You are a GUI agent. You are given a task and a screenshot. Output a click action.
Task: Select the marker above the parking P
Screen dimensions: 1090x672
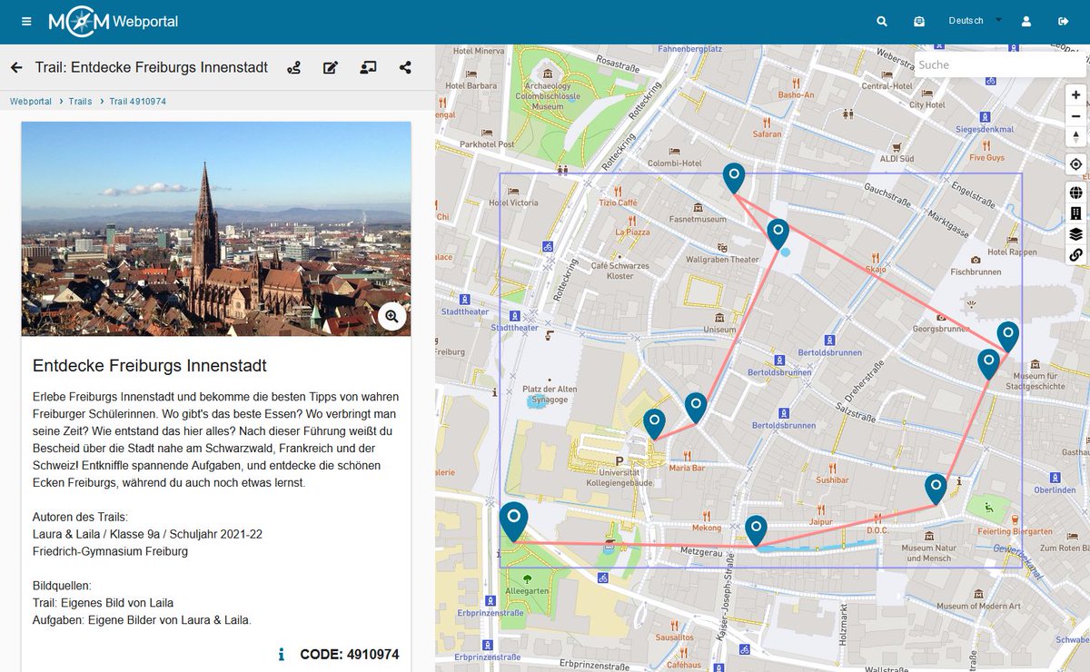click(654, 423)
